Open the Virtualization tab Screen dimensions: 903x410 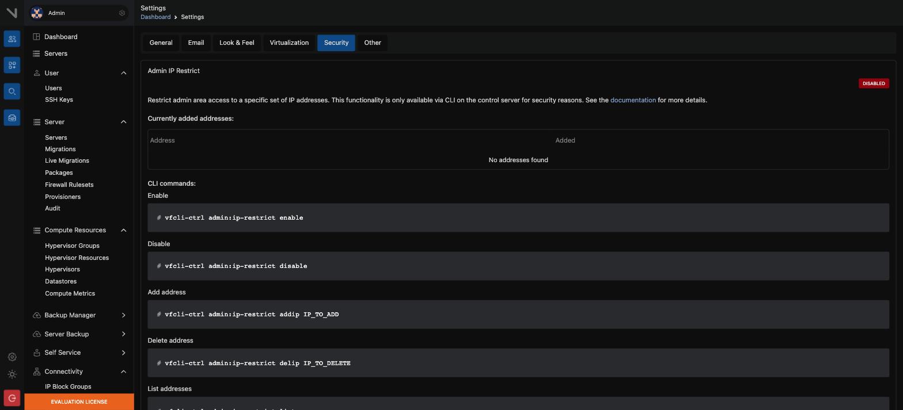pos(289,43)
